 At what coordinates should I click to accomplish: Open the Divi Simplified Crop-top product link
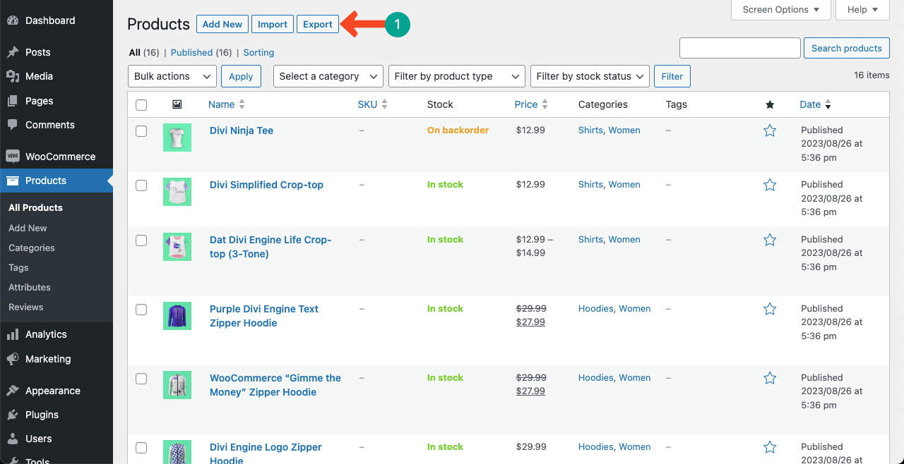(266, 185)
